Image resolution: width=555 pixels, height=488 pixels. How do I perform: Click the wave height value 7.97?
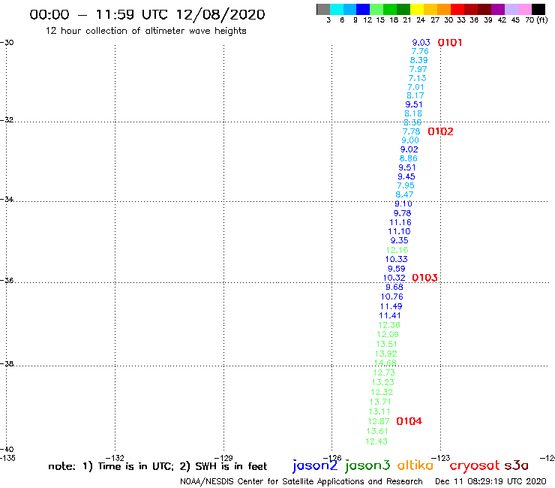418,70
